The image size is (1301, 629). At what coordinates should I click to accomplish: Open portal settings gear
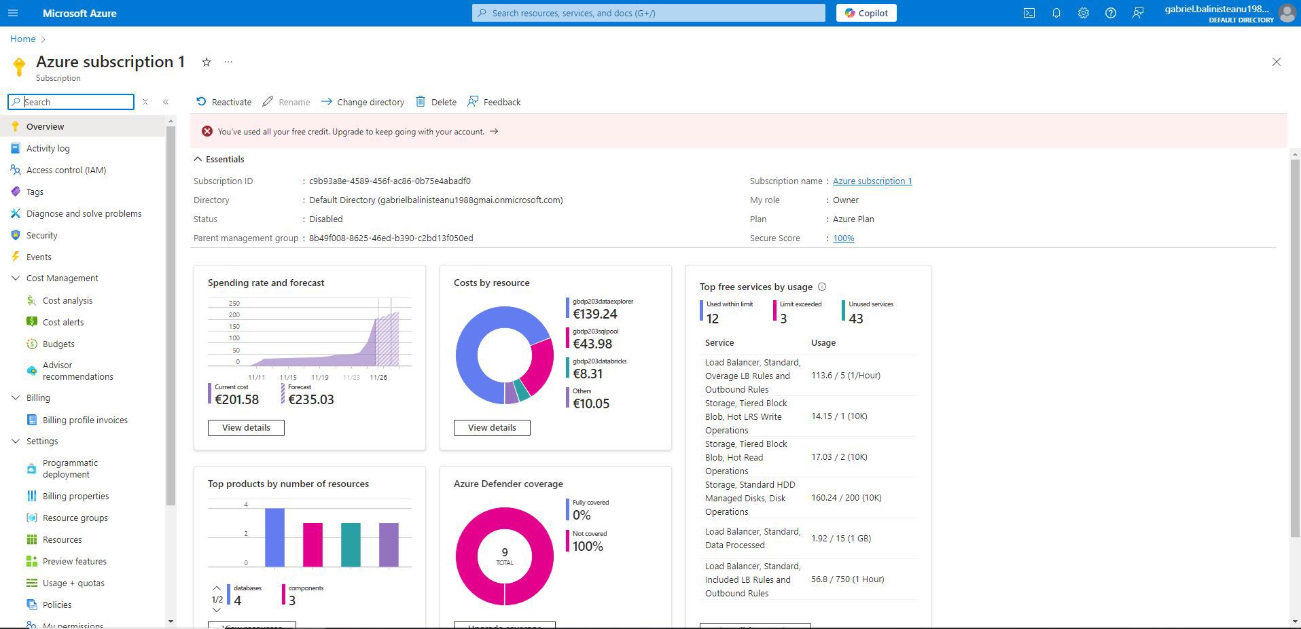click(x=1084, y=13)
